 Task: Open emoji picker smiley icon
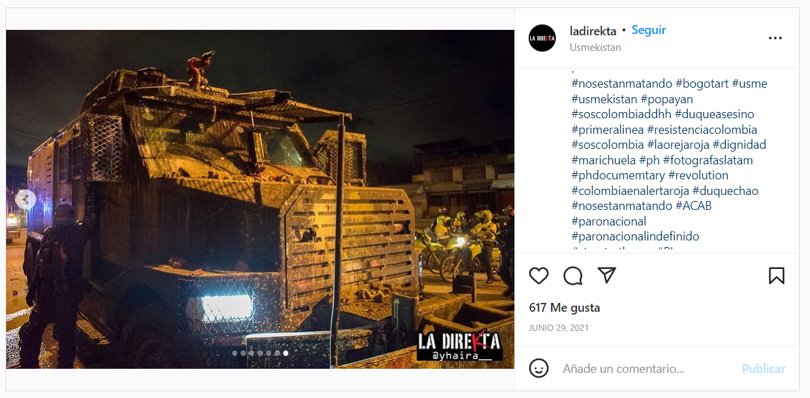pos(539,369)
